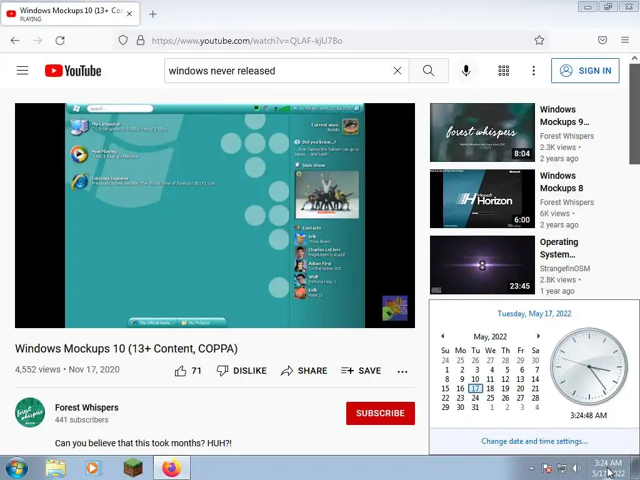The height and width of the screenshot is (480, 640).
Task: Select May 31 in the calendar
Action: tap(476, 407)
